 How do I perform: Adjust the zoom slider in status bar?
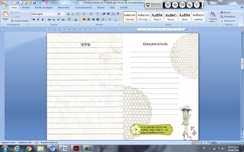(227, 142)
